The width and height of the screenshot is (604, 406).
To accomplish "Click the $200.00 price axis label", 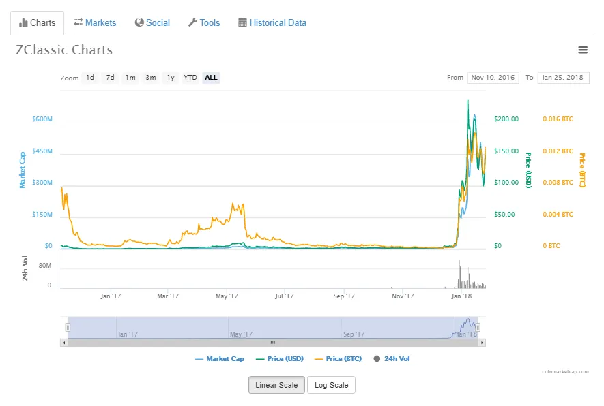I will point(506,119).
